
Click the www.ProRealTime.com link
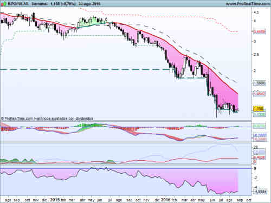248,4
